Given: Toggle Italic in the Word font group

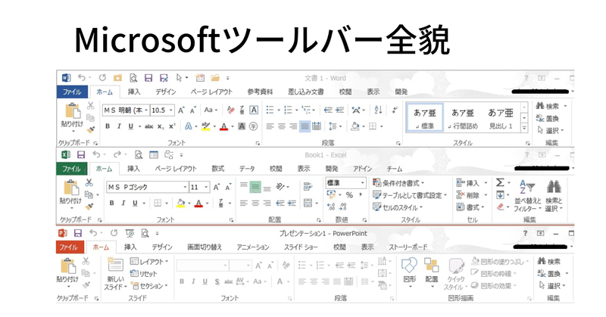Looking at the screenshot, I should pos(119,126).
